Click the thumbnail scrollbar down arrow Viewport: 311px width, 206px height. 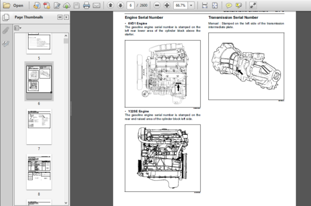tap(66, 203)
